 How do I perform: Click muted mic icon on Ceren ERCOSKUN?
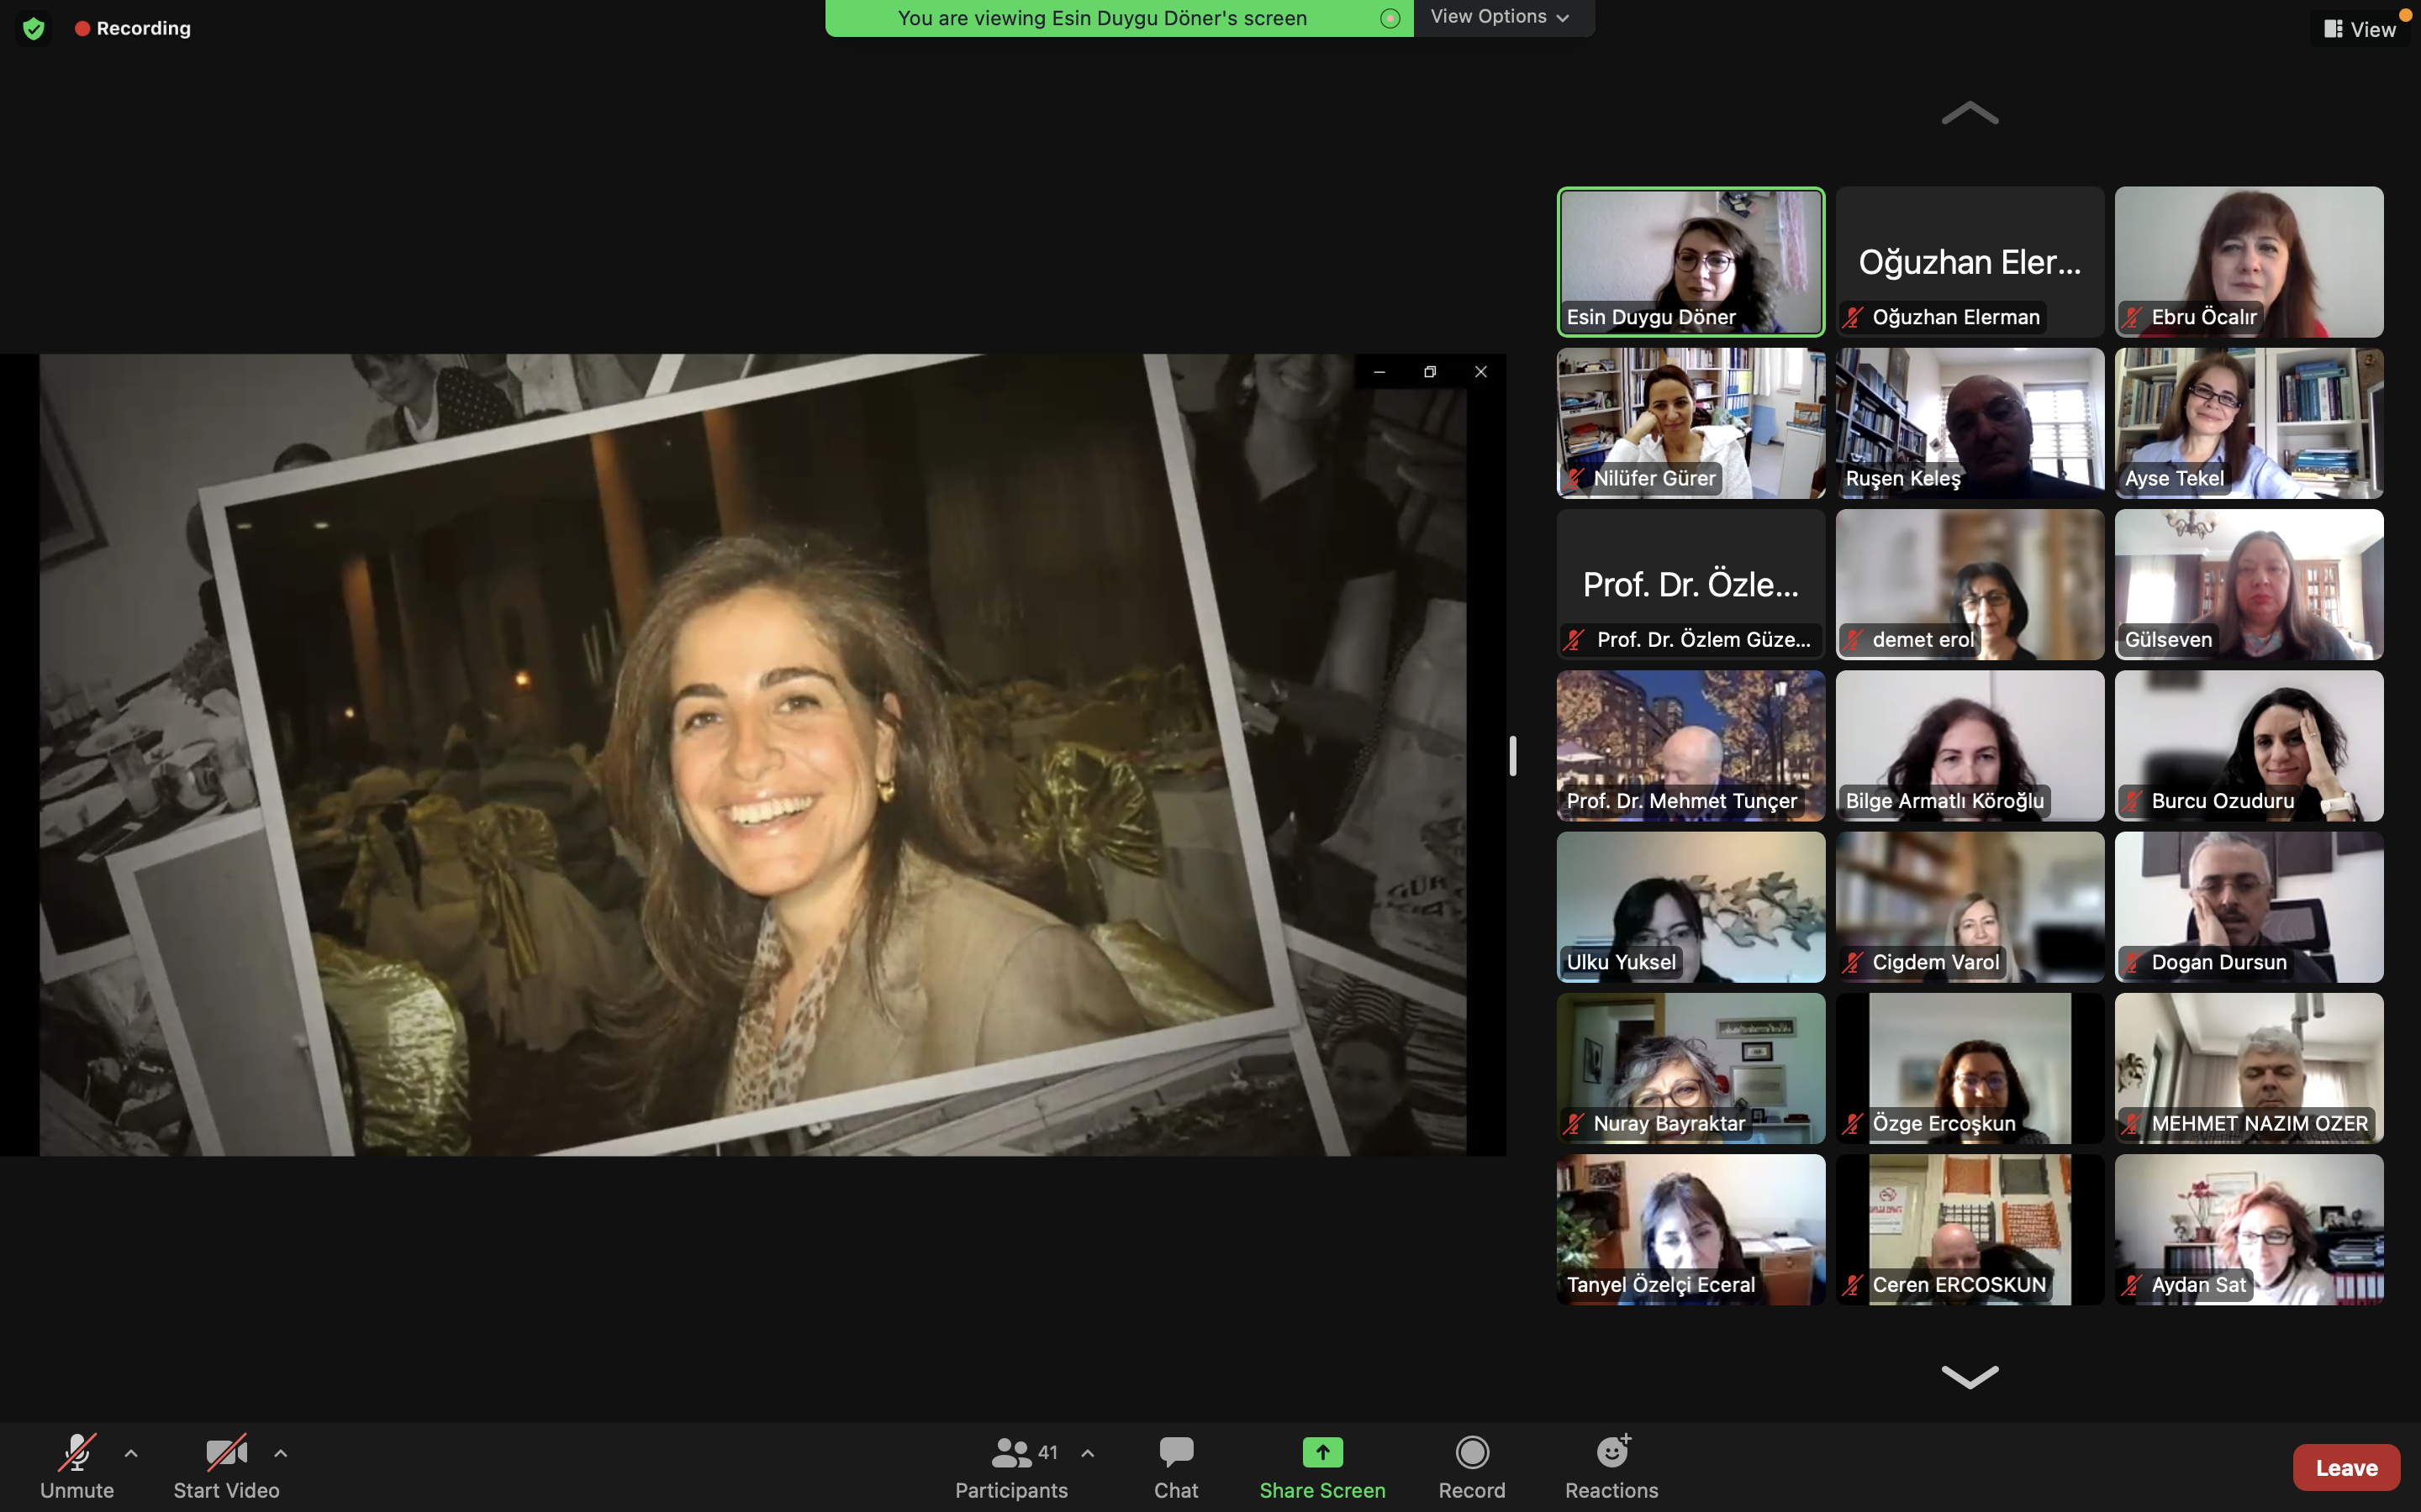coord(1853,1286)
